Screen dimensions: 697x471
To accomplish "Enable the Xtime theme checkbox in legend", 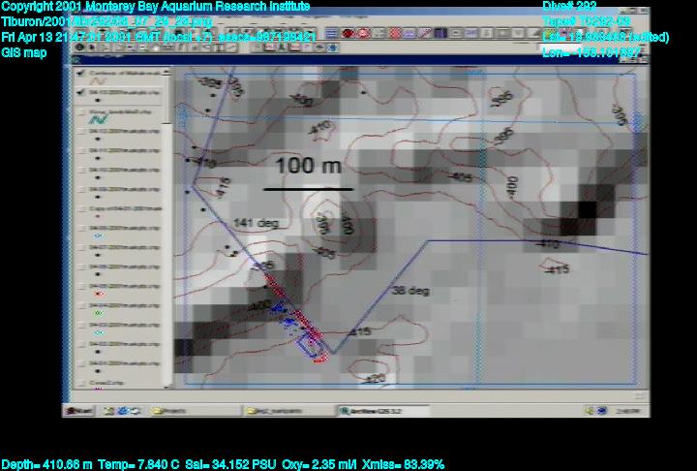I will (81, 111).
